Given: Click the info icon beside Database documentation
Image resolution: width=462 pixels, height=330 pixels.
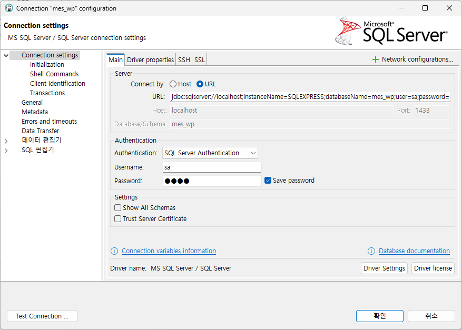Looking at the screenshot, I should [371, 251].
